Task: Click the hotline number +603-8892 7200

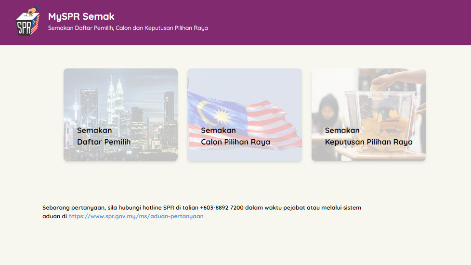Action: tap(222, 208)
